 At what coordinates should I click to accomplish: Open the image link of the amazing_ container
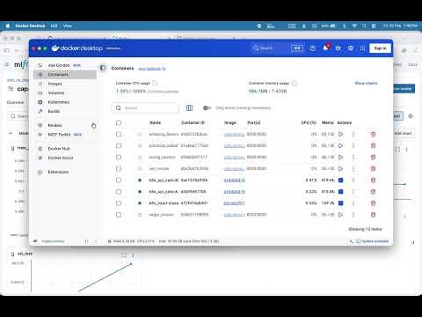click(234, 134)
